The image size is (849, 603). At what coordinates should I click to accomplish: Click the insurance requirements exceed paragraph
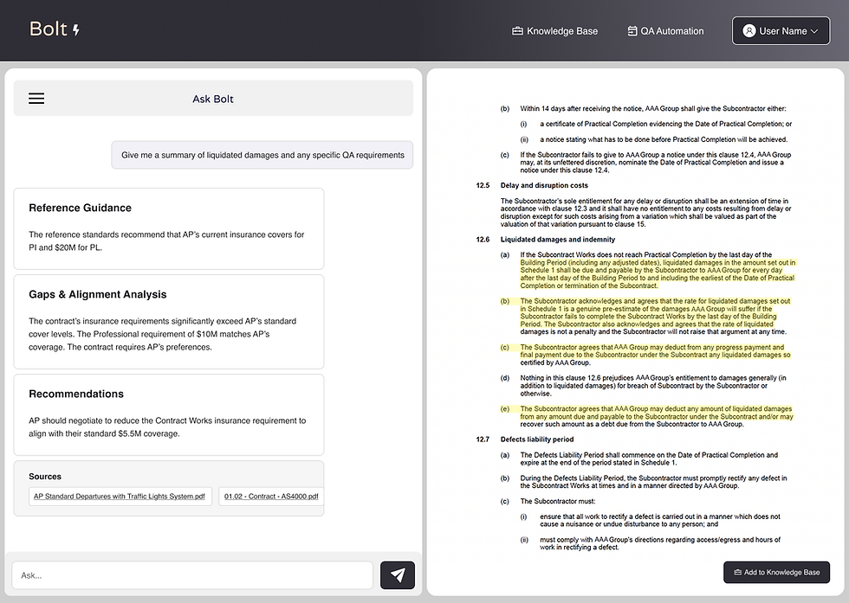(x=163, y=334)
